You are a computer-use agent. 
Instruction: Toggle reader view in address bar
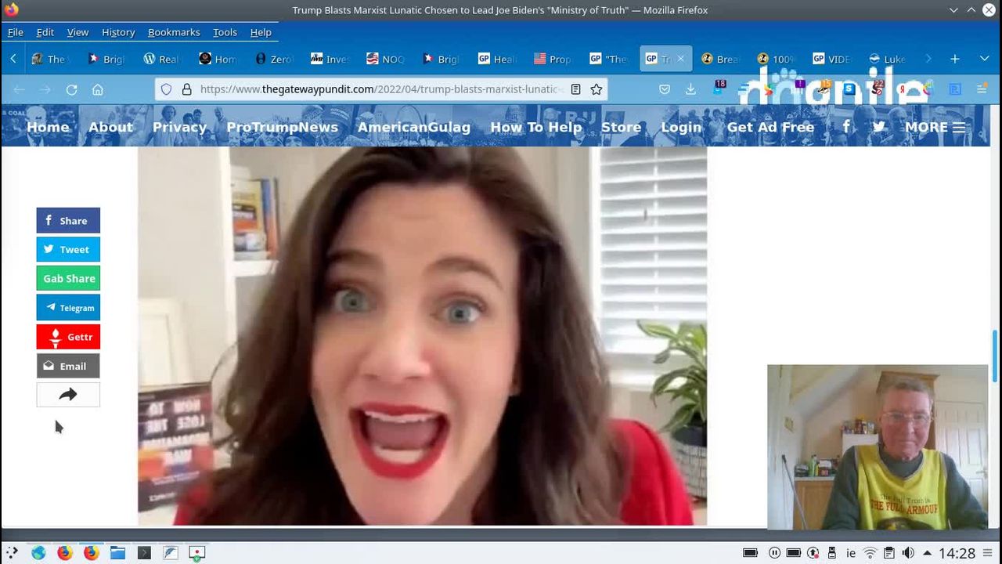[575, 89]
